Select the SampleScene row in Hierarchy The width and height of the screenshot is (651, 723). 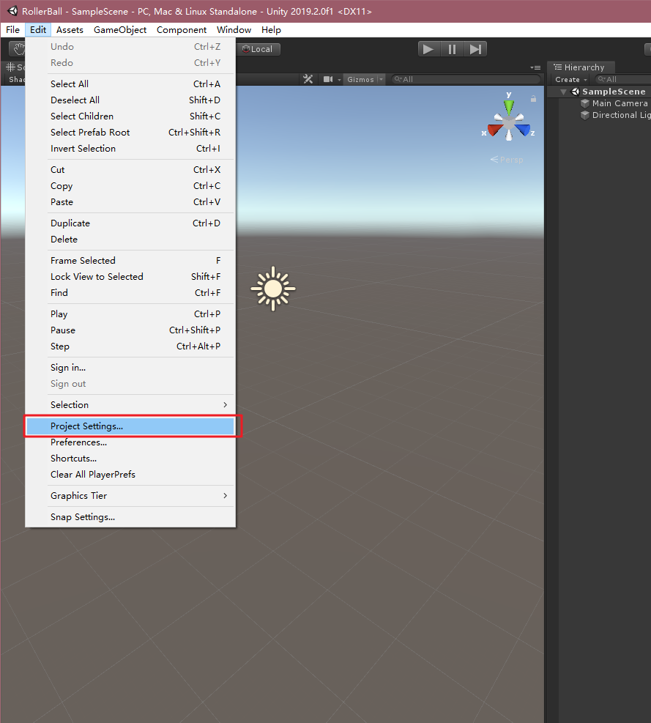coord(599,92)
